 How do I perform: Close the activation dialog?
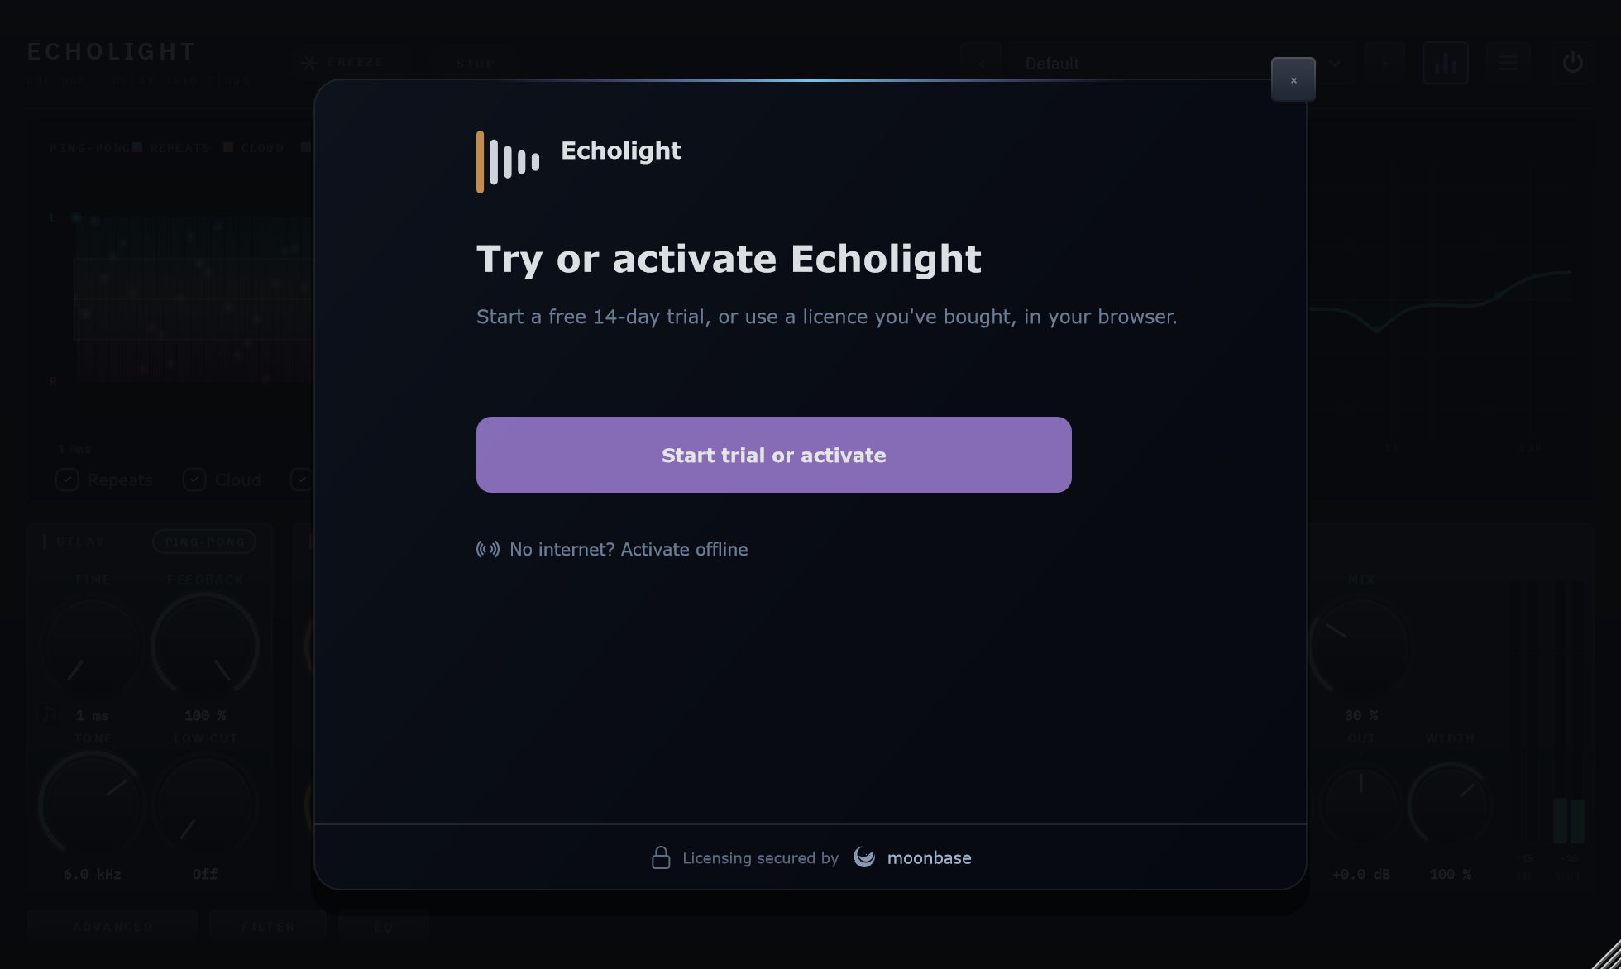pos(1293,79)
